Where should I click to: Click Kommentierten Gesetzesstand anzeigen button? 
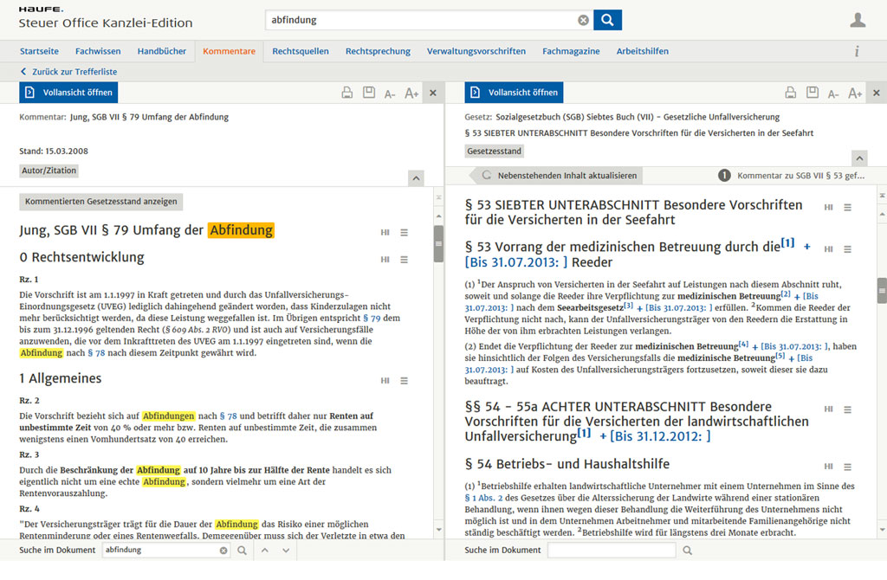pos(101,202)
